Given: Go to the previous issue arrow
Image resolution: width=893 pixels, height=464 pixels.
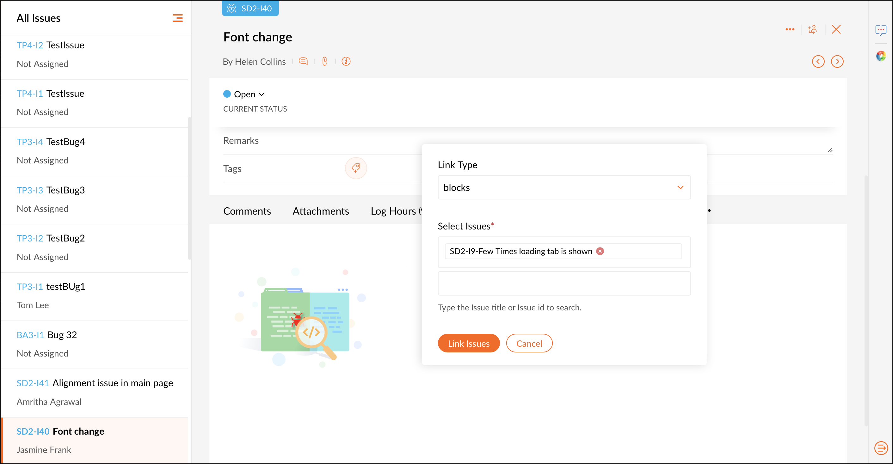Looking at the screenshot, I should click(x=818, y=62).
